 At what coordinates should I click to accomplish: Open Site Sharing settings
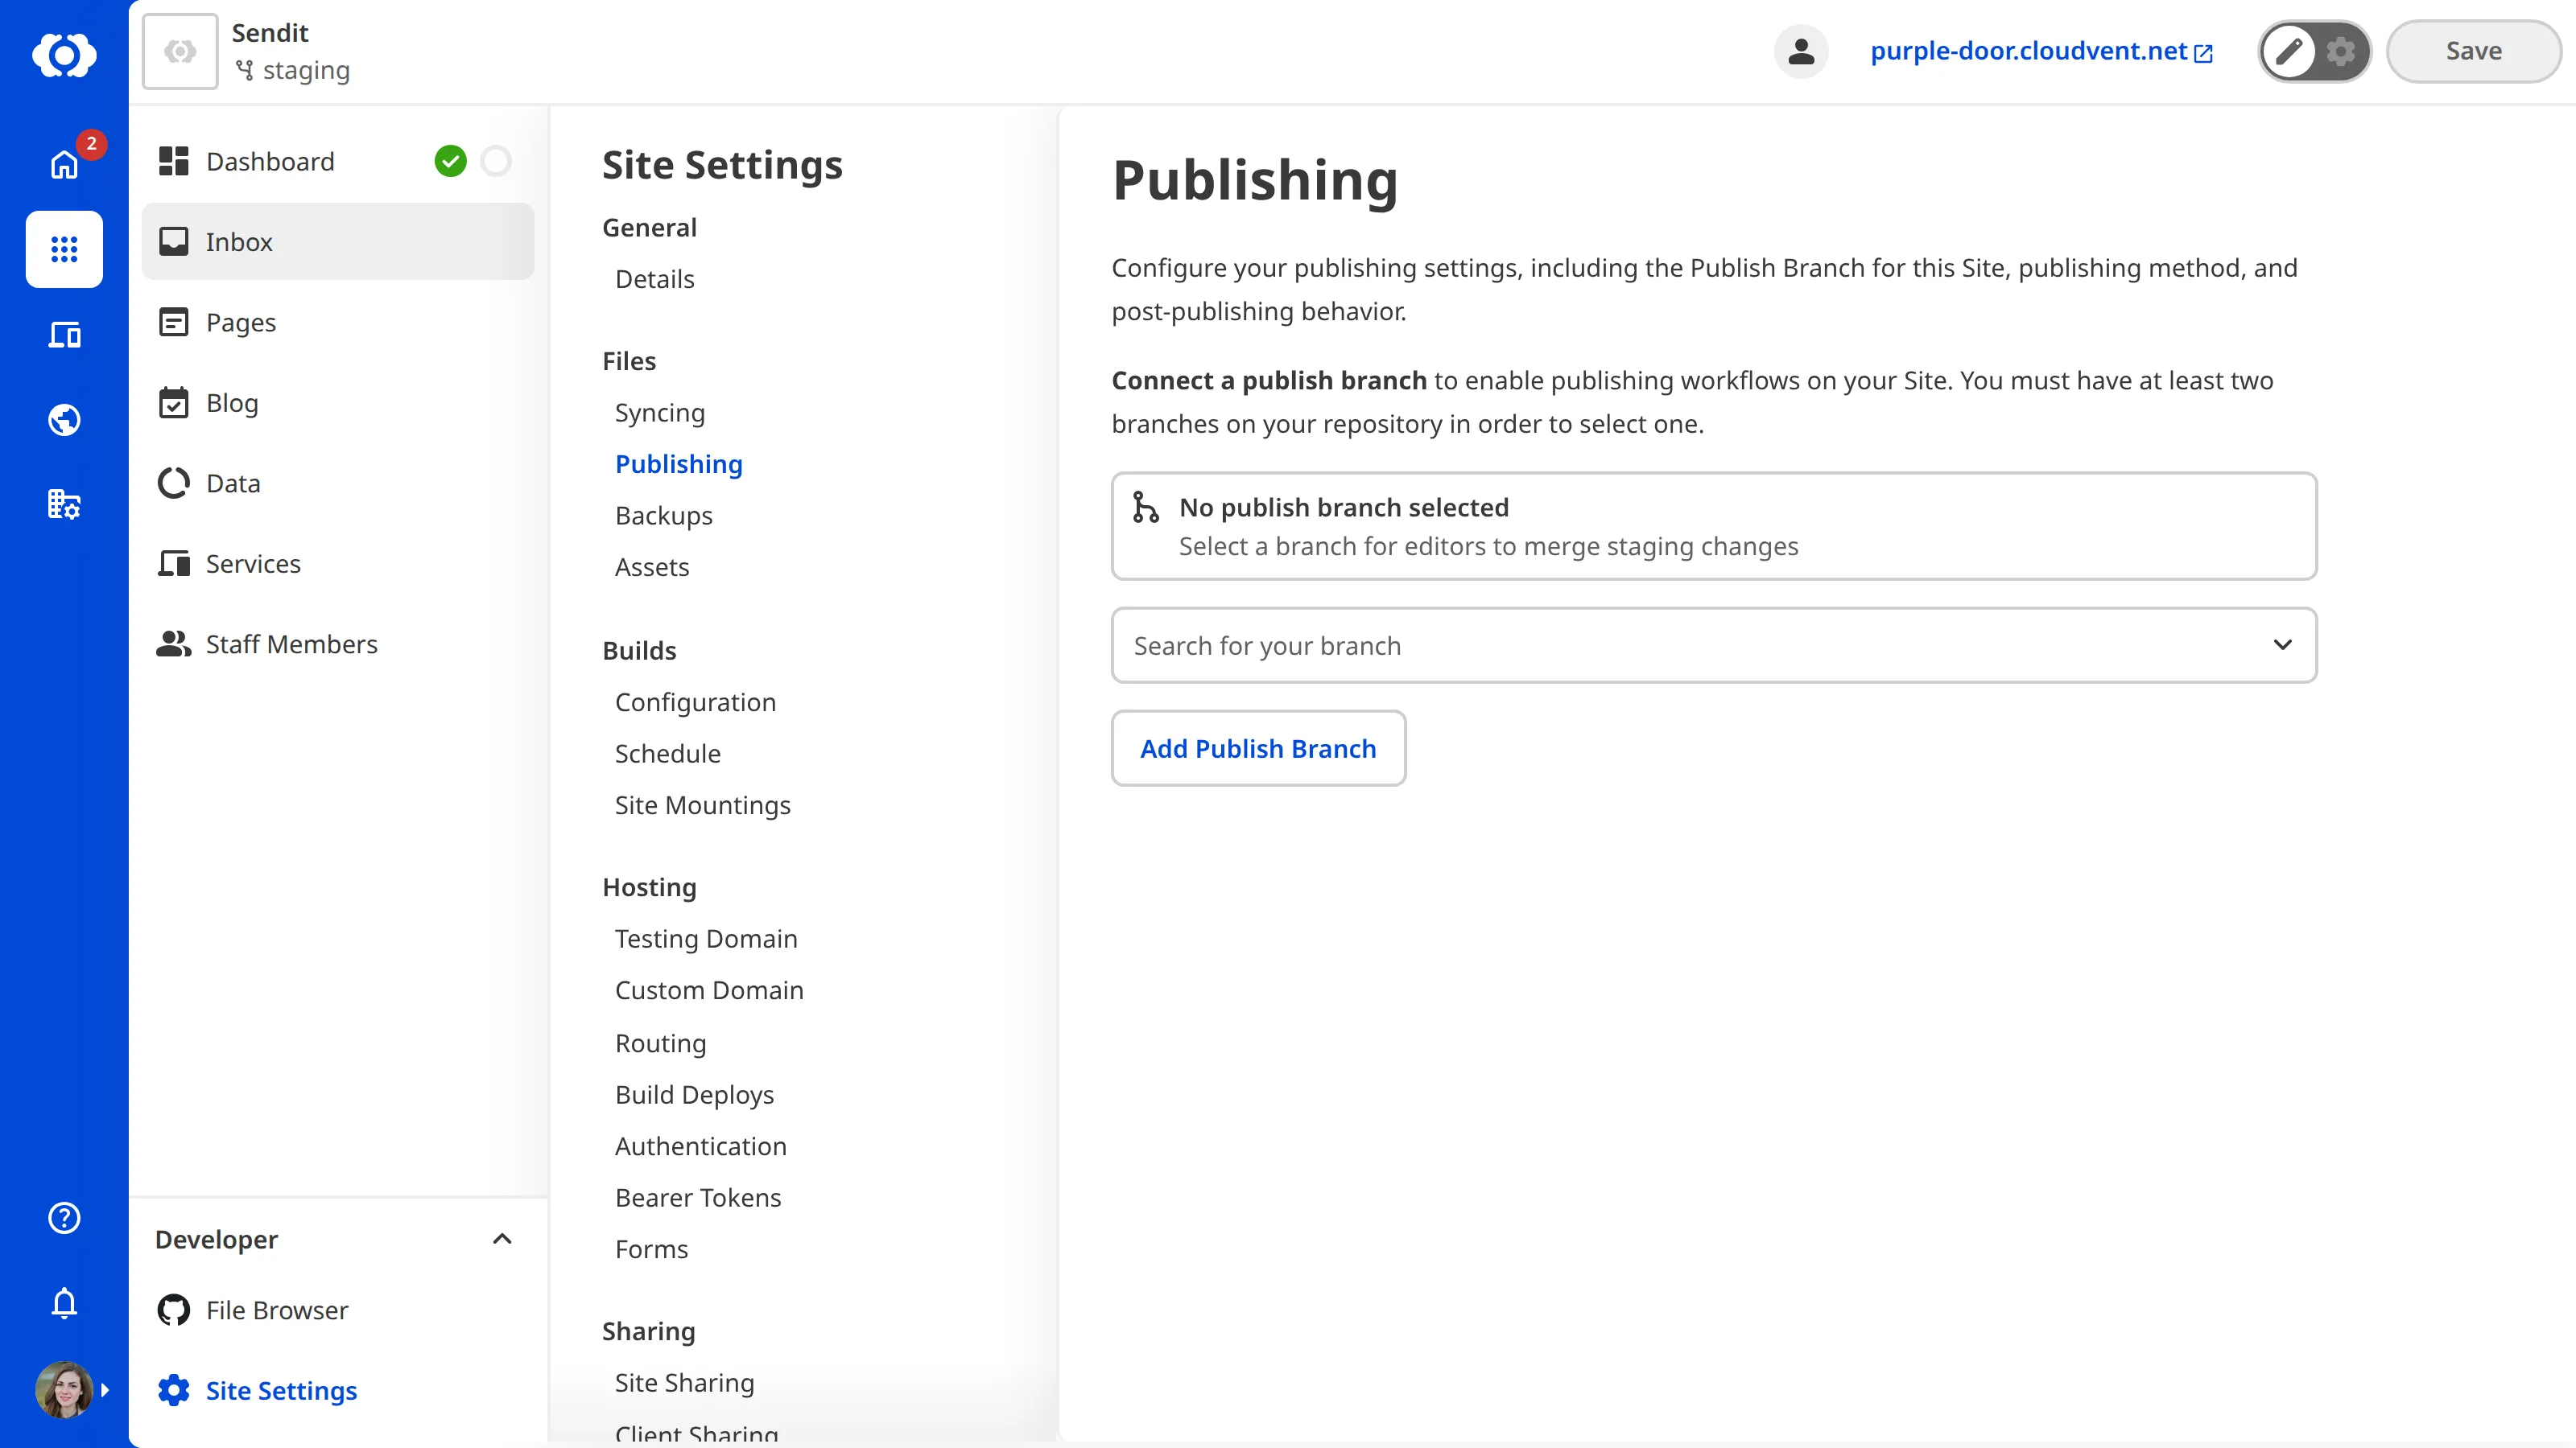pyautogui.click(x=684, y=1383)
